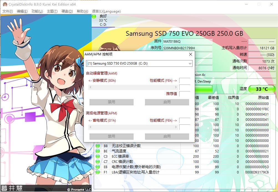Click the AAM slider left arrow
Viewport: 278px width, 192px height.
pos(90,87)
